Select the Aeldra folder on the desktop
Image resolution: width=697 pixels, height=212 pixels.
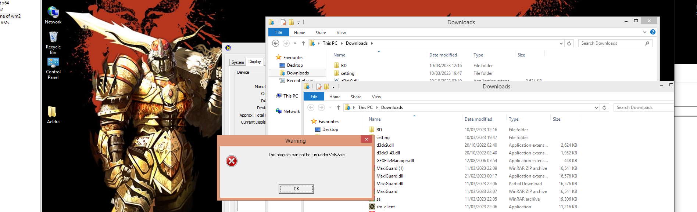tap(53, 114)
